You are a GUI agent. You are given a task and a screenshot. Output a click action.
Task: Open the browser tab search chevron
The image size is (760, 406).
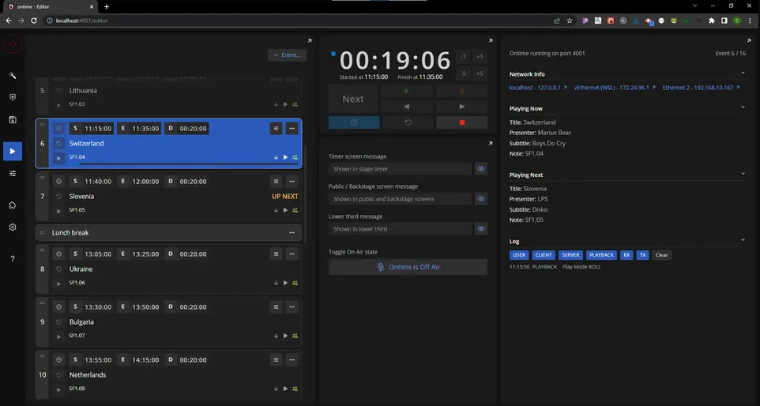coord(694,6)
